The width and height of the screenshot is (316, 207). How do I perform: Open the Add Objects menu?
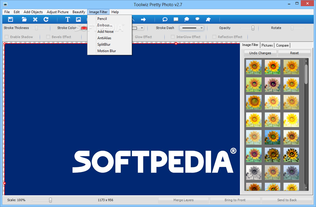click(33, 12)
